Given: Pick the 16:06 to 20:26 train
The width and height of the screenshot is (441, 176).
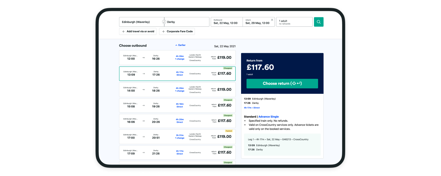Looking at the screenshot, I should [177, 121].
